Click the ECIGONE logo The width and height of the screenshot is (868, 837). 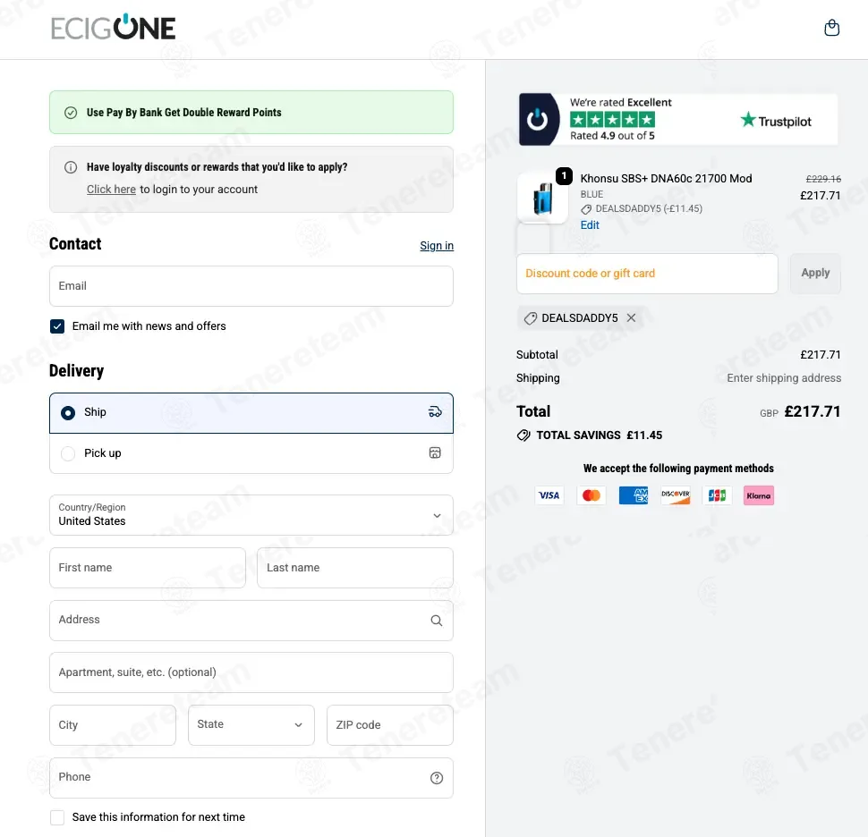click(113, 29)
